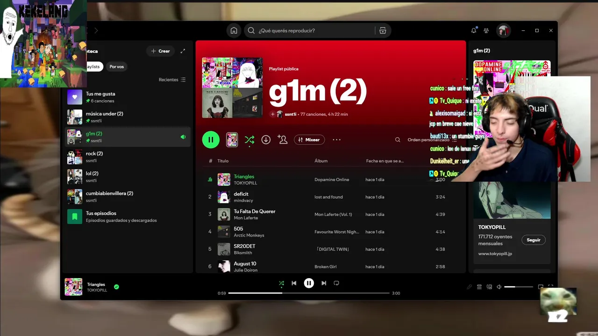
Task: Pause the g1m (2) playlist with green button
Action: 211,140
